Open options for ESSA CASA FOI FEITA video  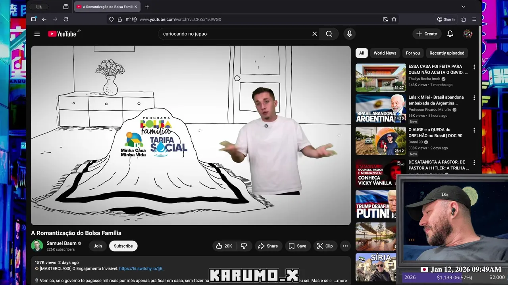[x=474, y=67]
